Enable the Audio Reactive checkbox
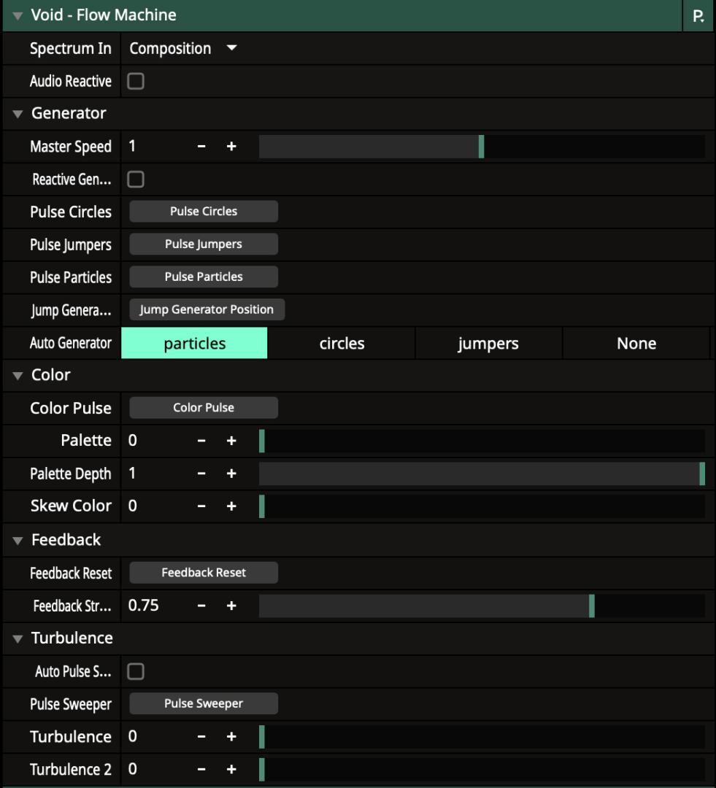 pos(136,81)
